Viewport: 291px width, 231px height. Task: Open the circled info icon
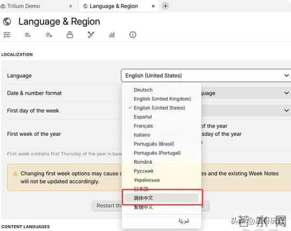coord(132,35)
